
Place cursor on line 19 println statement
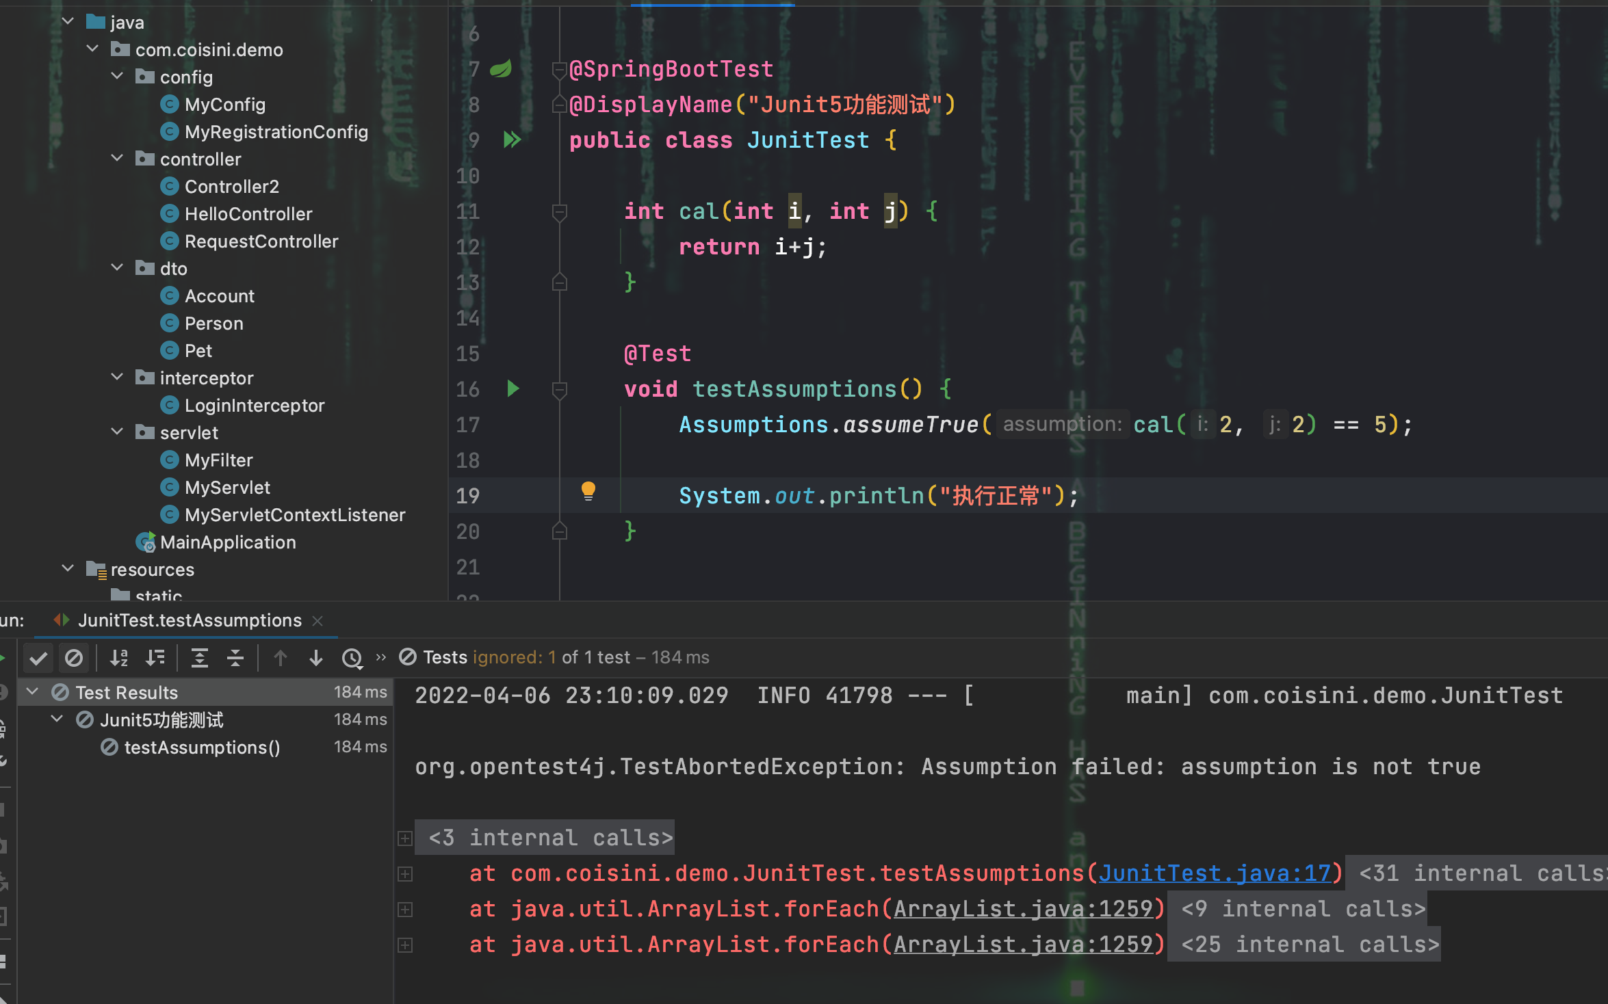[879, 496]
